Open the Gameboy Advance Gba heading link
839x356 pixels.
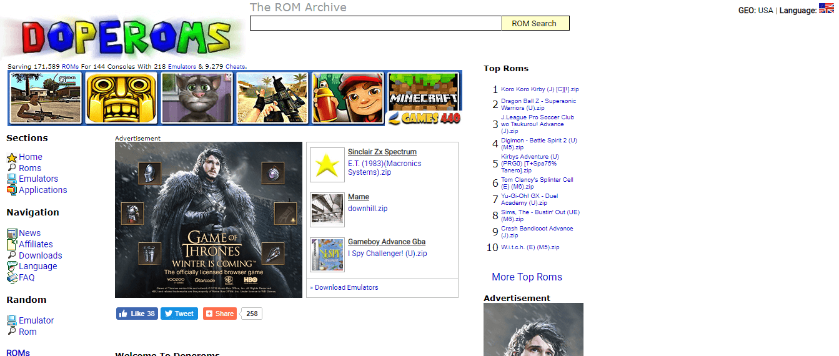coord(387,242)
